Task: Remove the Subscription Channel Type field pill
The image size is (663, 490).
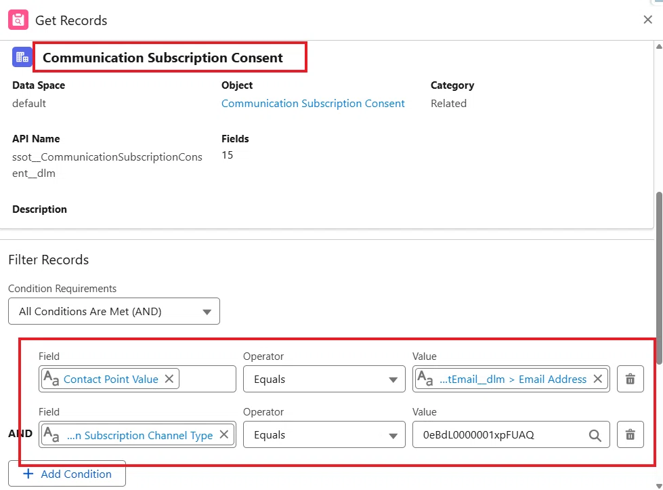Action: click(x=224, y=434)
